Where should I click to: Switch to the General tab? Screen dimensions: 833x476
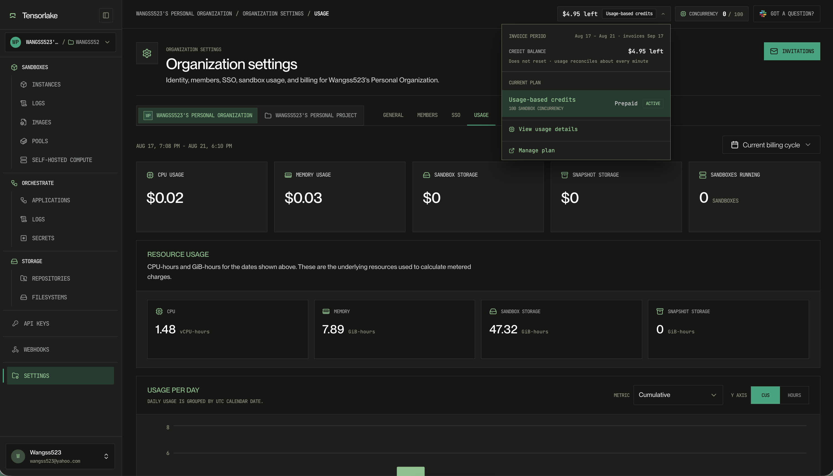[x=393, y=115]
